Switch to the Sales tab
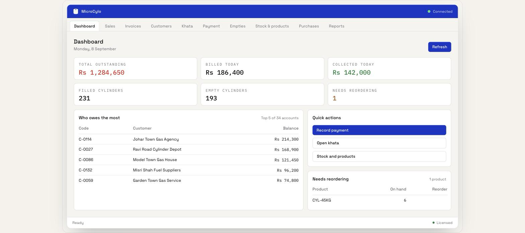Viewport: 525px width, 233px height. (110, 26)
